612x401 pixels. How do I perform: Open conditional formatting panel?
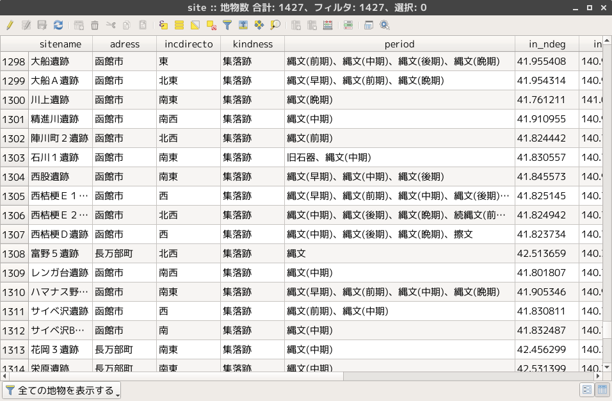click(x=348, y=26)
